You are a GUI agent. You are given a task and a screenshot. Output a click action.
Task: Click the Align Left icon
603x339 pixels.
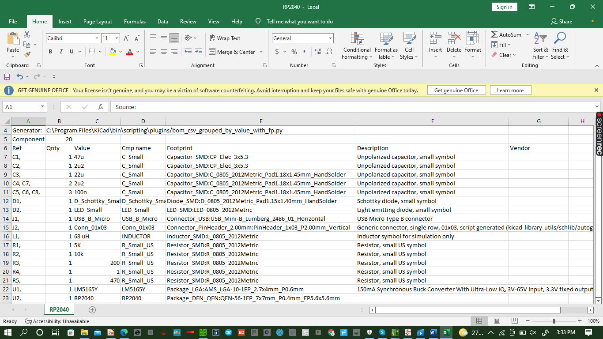pyautogui.click(x=153, y=52)
